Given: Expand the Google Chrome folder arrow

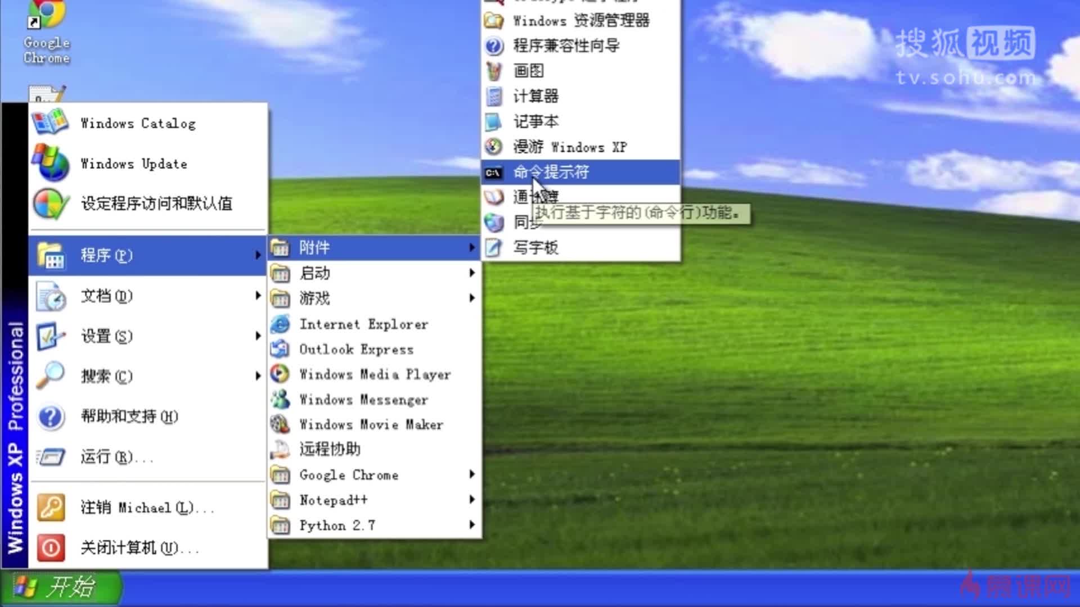Looking at the screenshot, I should point(471,474).
